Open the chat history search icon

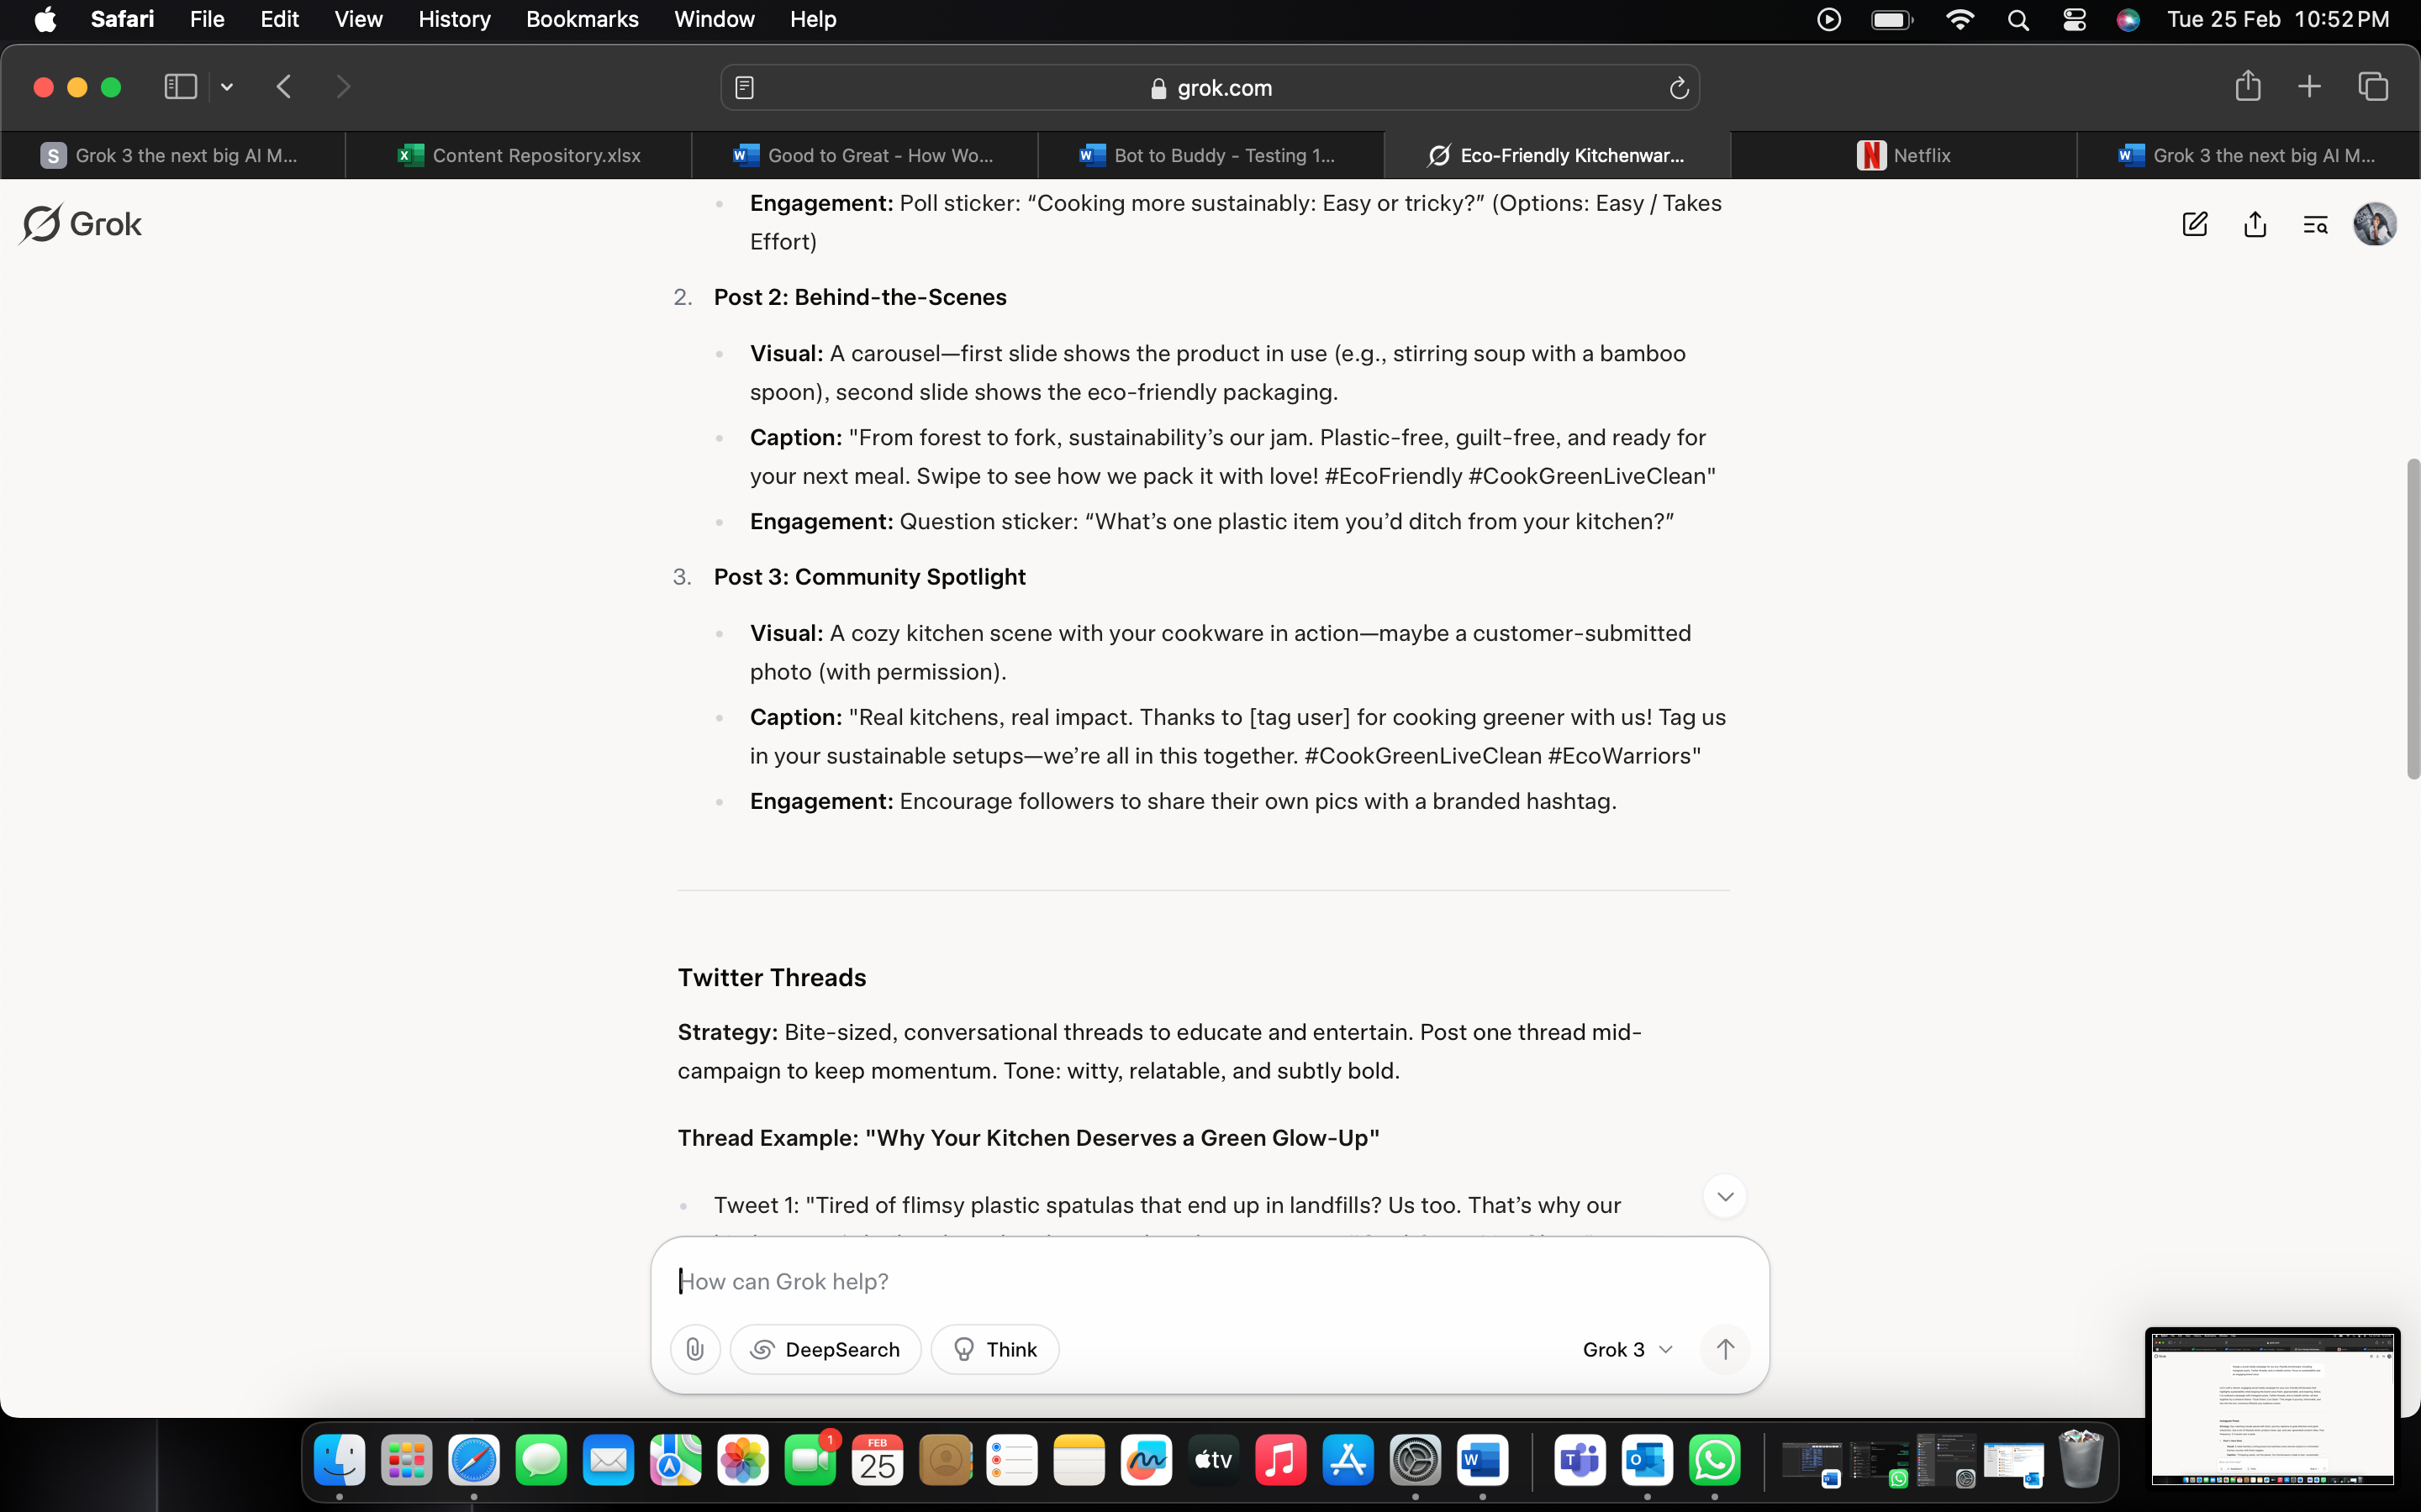pos(2315,224)
